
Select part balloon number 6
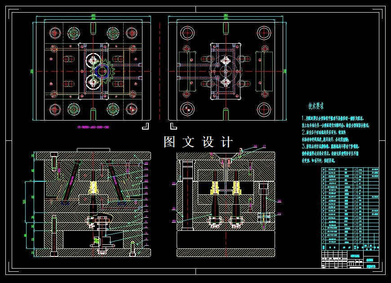pos(147,216)
